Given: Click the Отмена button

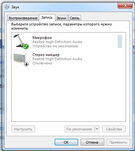Looking at the screenshot, I should pos(92,142).
